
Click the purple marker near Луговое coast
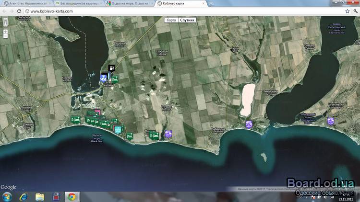168,134
